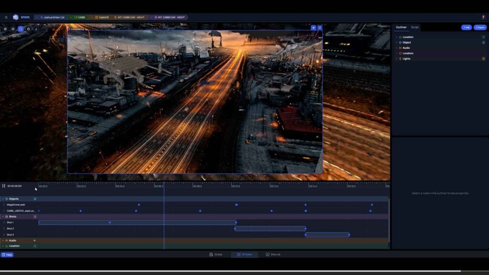The width and height of the screenshot is (489, 275).
Task: Click the timeline vertical scrollbar
Action: (x=389, y=220)
